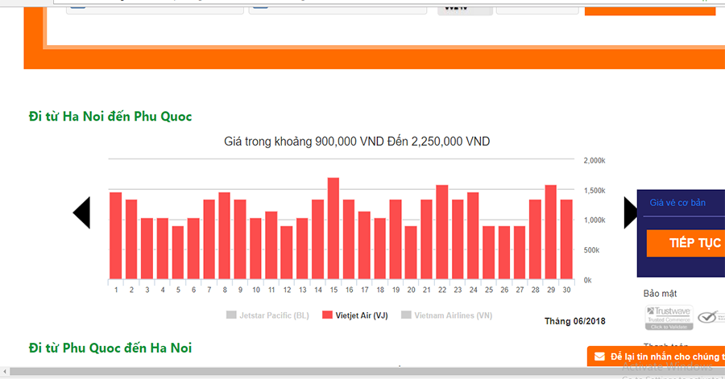Select the bar for day 30

tap(566, 240)
